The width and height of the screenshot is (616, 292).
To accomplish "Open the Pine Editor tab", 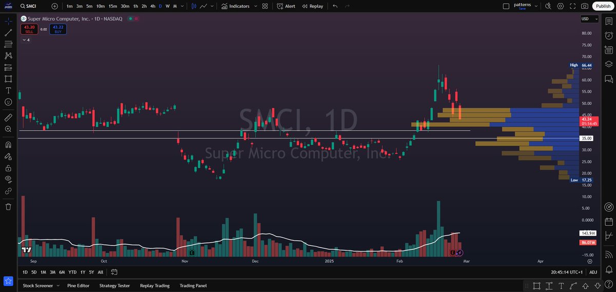I will [79, 285].
